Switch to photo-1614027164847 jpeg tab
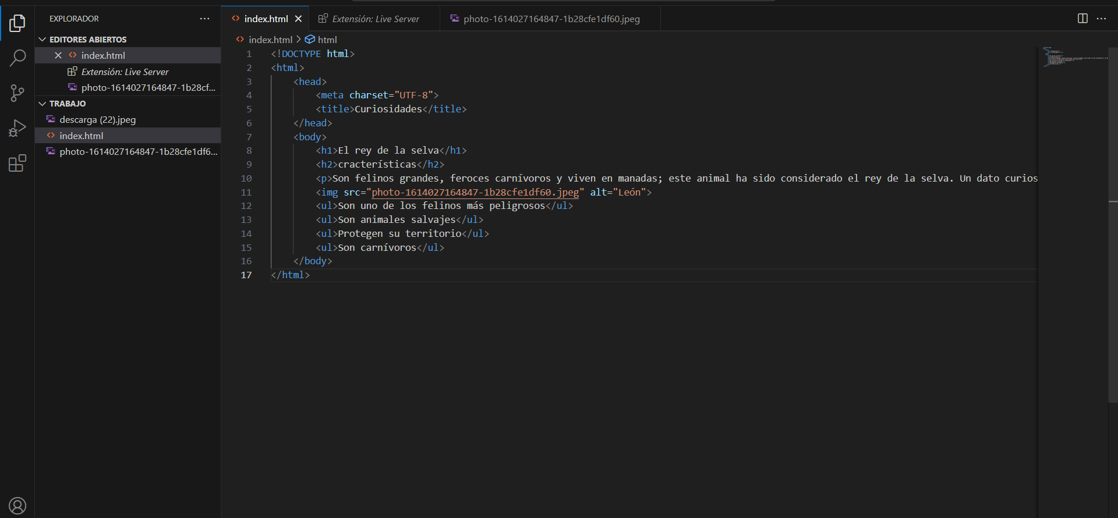Viewport: 1118px width, 518px height. pyautogui.click(x=550, y=19)
